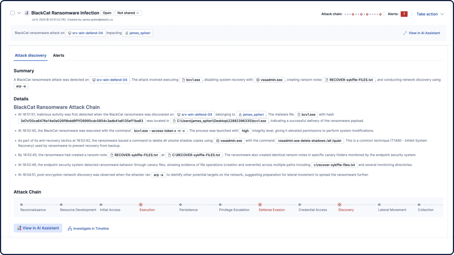Click the BlackCat Ransomware Attack Chain heading
Image resolution: width=454 pixels, height=255 pixels.
tap(57, 107)
